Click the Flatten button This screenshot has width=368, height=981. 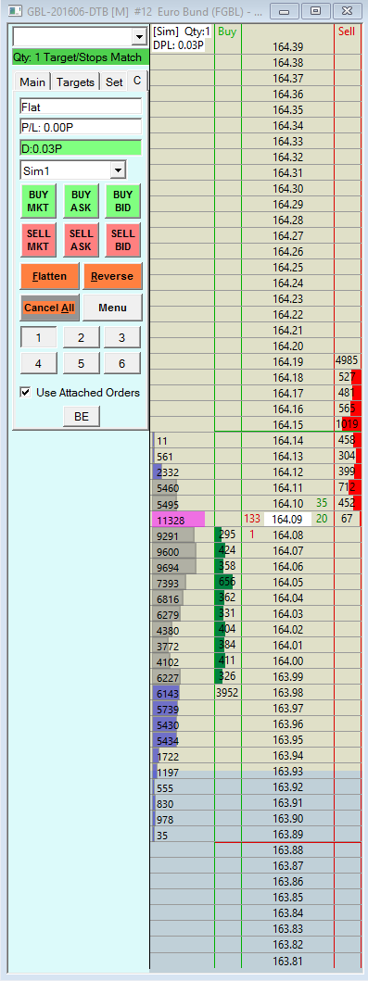[49, 276]
